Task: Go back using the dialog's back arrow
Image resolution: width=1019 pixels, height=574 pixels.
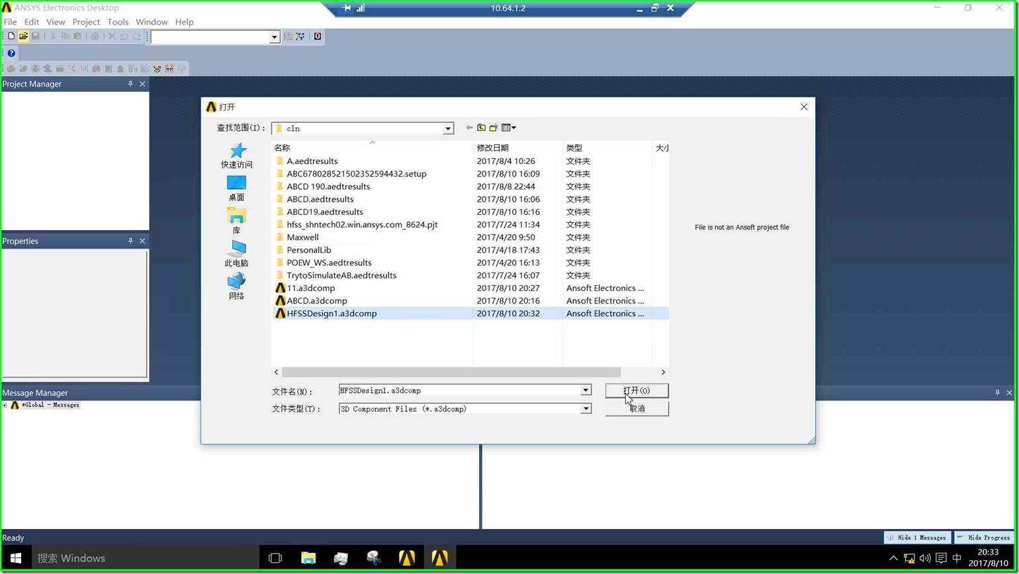Action: point(469,128)
